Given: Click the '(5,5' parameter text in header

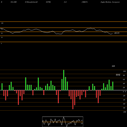Looking at the screenshot, I should pos(65,2).
